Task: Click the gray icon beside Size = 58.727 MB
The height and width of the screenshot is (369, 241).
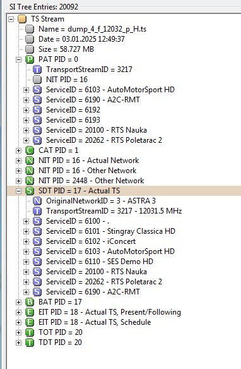Action: click(x=30, y=49)
